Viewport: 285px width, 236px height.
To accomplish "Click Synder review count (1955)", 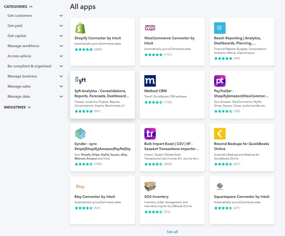I will 98,164.
